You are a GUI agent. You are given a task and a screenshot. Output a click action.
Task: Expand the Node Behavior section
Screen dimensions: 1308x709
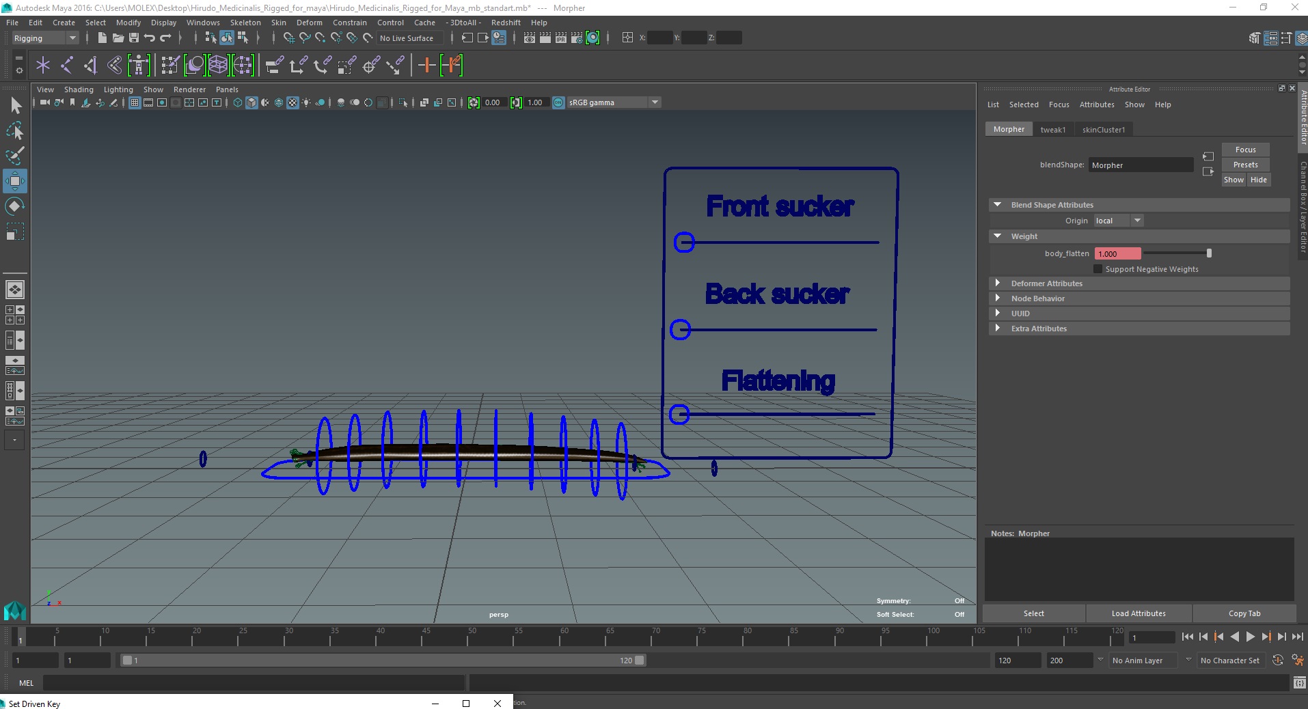pos(997,298)
